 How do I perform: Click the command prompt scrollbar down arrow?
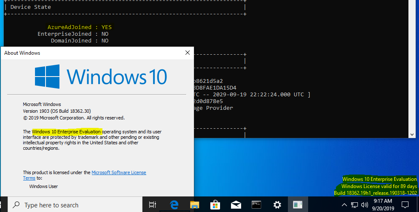412,135
